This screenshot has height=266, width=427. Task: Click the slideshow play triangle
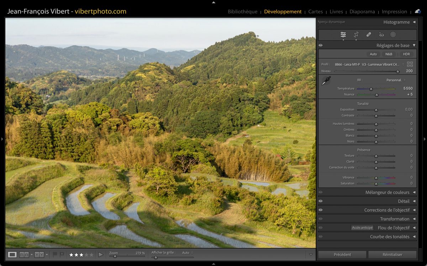(x=101, y=254)
